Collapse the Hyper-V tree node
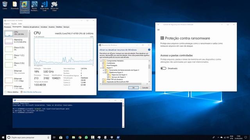The width and height of the screenshot is (250, 140). tap(101, 68)
